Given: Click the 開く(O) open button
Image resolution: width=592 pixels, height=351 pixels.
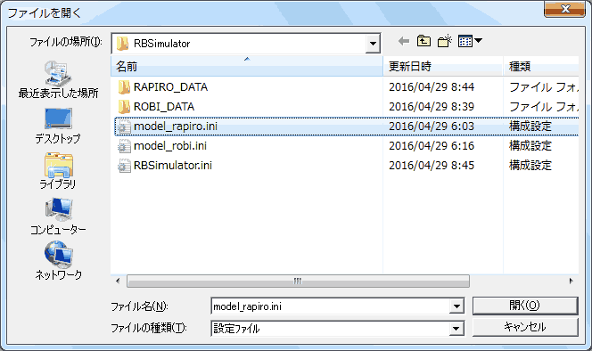Looking at the screenshot, I should [x=525, y=306].
